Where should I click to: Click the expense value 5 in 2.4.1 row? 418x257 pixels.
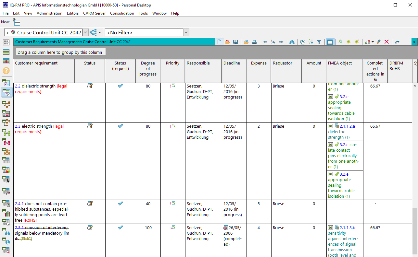(259, 204)
